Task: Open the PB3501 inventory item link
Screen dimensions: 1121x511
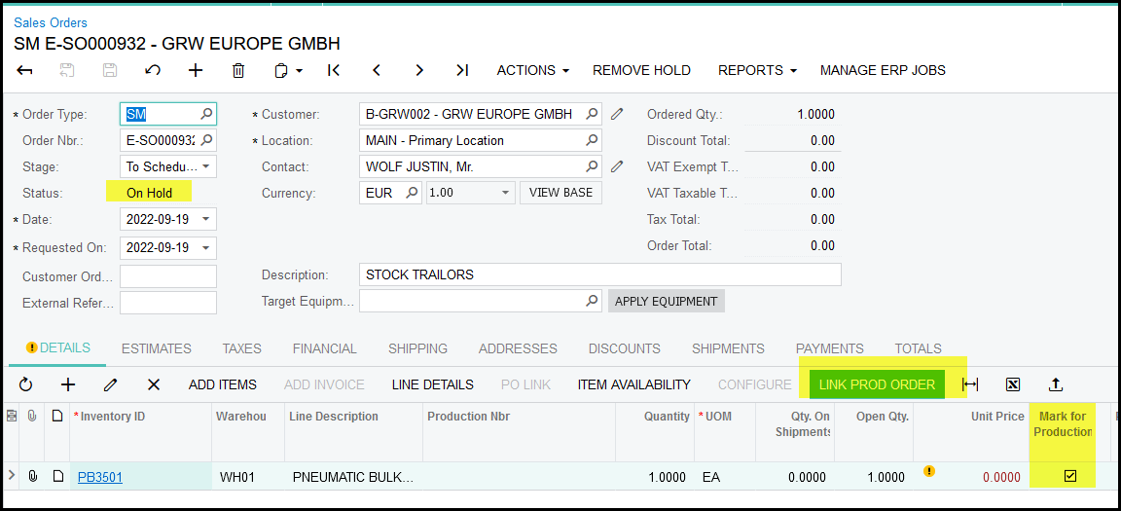Action: 100,477
